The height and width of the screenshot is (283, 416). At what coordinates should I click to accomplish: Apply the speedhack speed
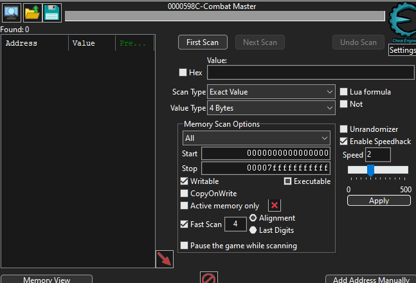[x=379, y=201]
